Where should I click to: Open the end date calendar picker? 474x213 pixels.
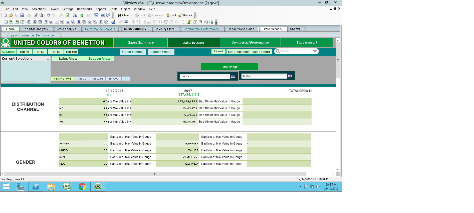coord(290,76)
